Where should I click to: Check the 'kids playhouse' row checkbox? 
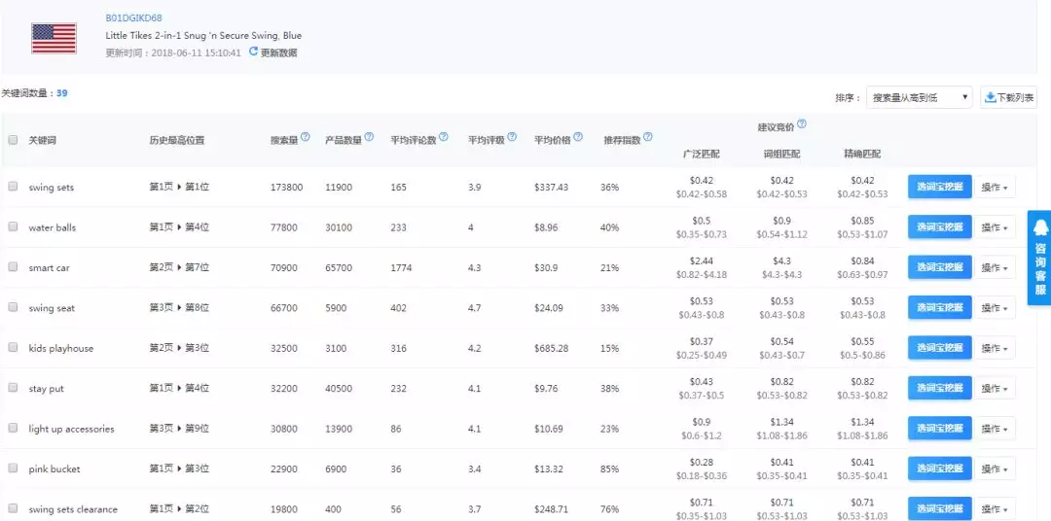click(x=13, y=347)
